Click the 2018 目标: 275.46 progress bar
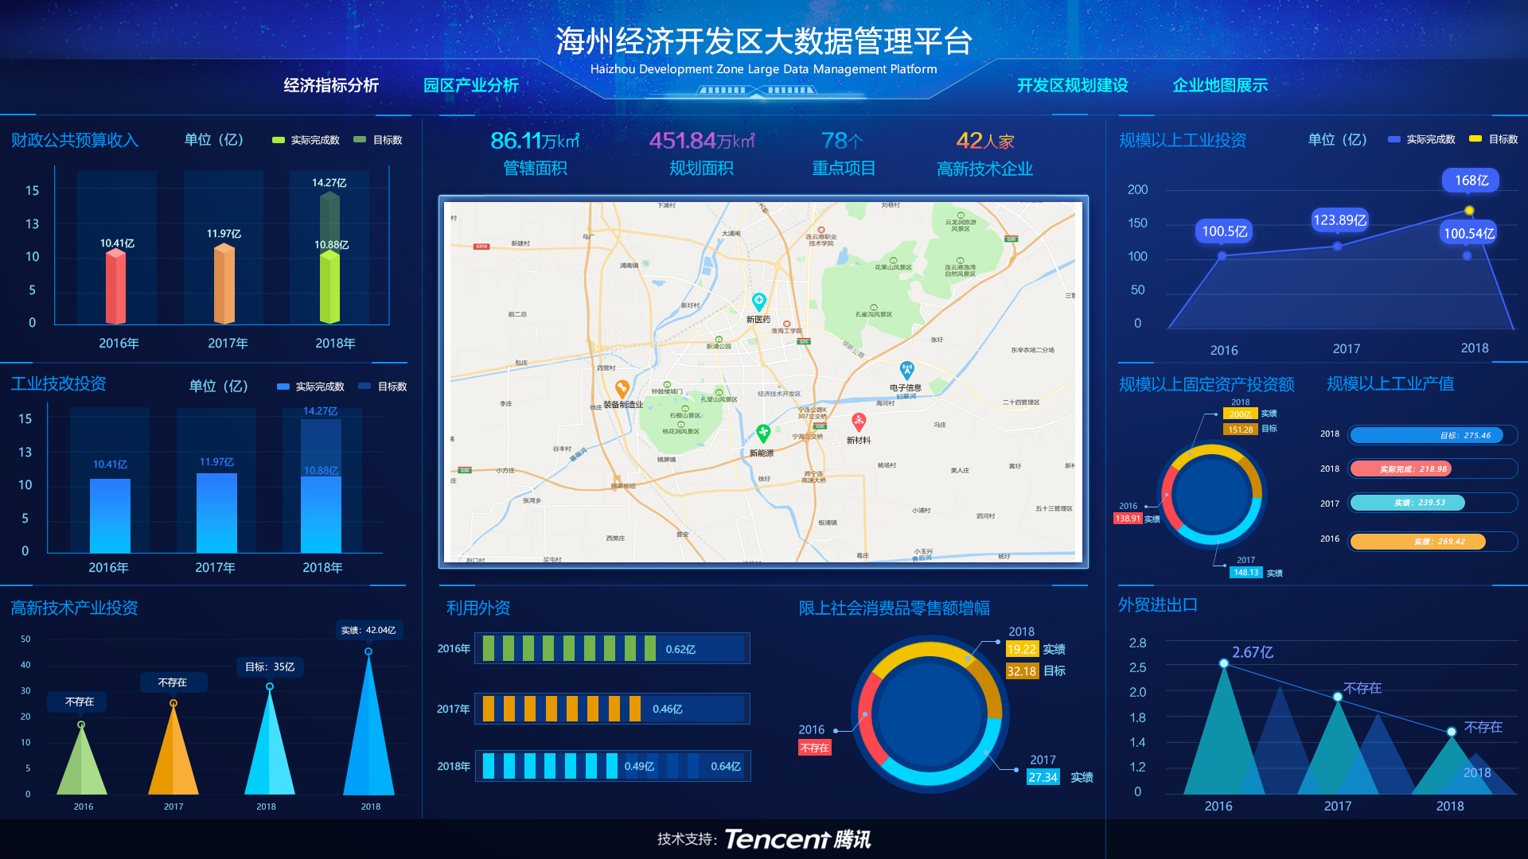The width and height of the screenshot is (1528, 859). pos(1427,435)
